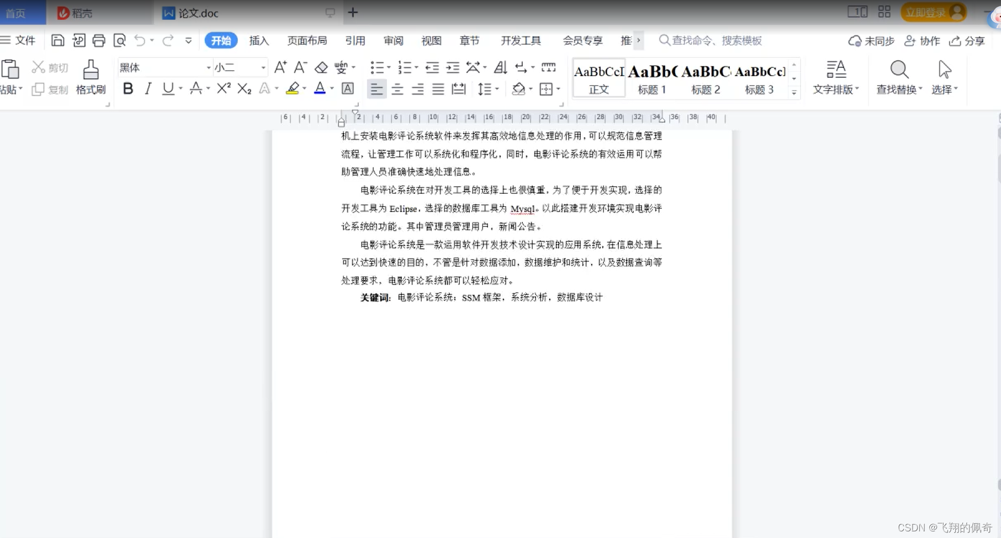The width and height of the screenshot is (1001, 538).
Task: Expand the styles gallery more arrow
Action: 794,92
